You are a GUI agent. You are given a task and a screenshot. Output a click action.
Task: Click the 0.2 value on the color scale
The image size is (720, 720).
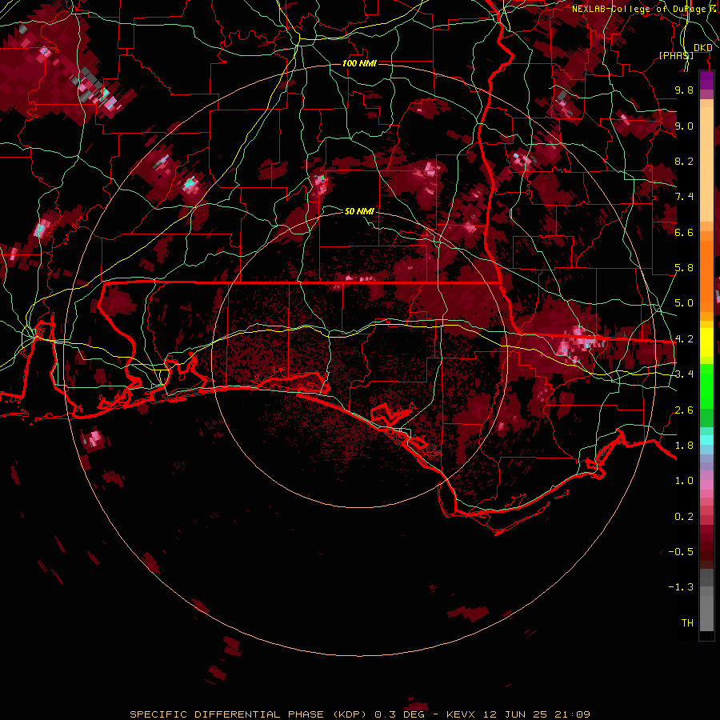tap(684, 517)
